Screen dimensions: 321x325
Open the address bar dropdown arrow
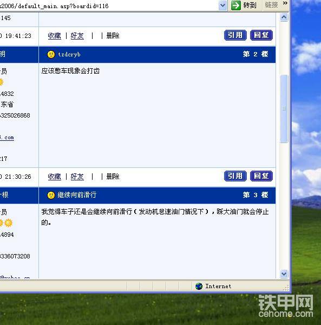pos(222,5)
